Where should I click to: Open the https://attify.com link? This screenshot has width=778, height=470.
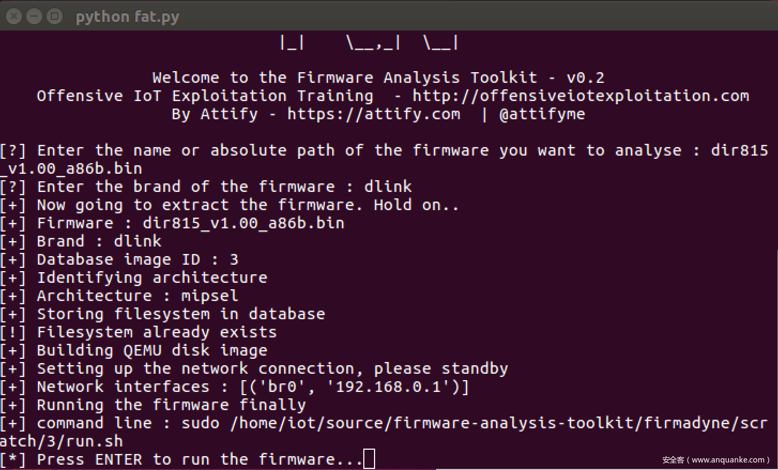coord(373,114)
